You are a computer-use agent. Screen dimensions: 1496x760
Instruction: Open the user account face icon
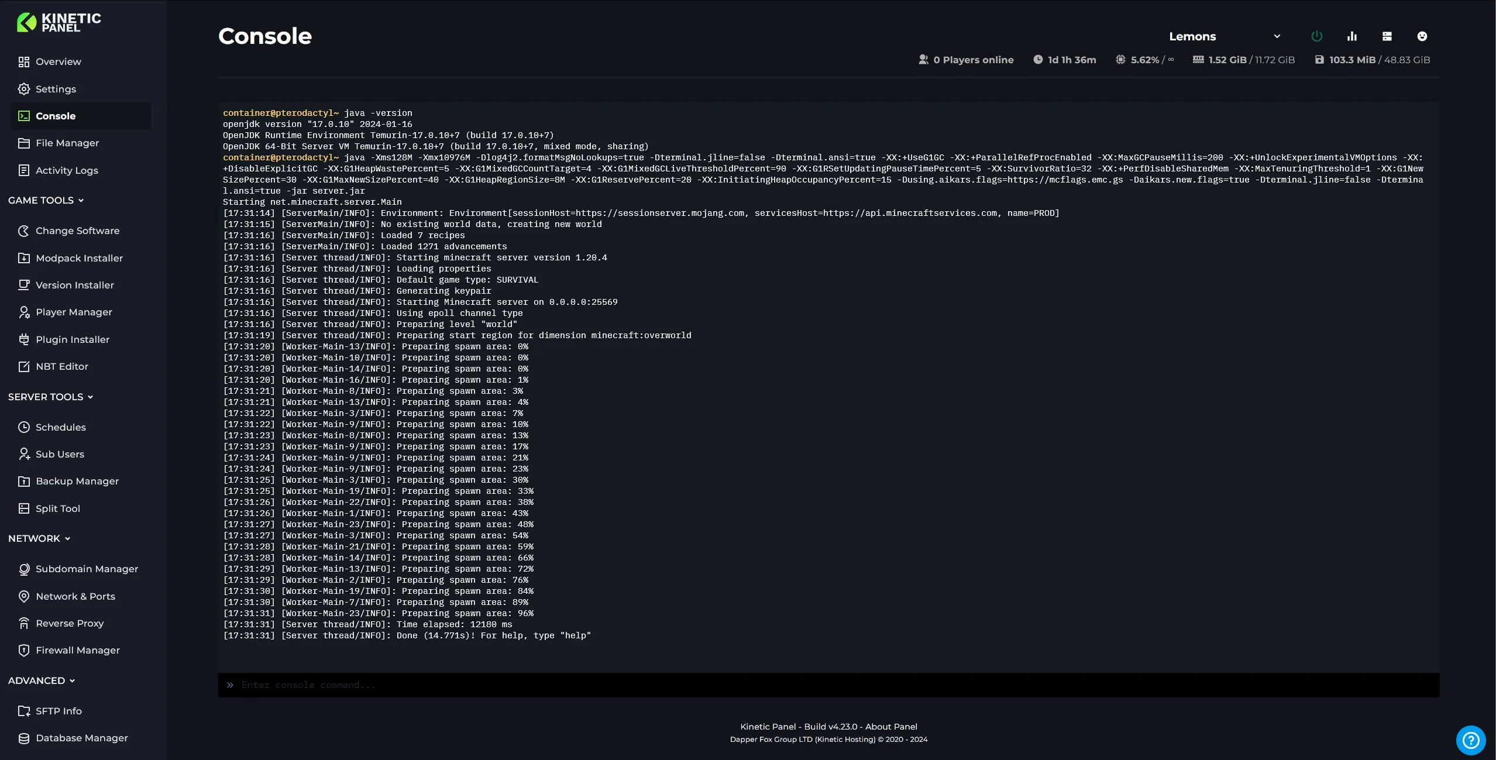click(1422, 36)
